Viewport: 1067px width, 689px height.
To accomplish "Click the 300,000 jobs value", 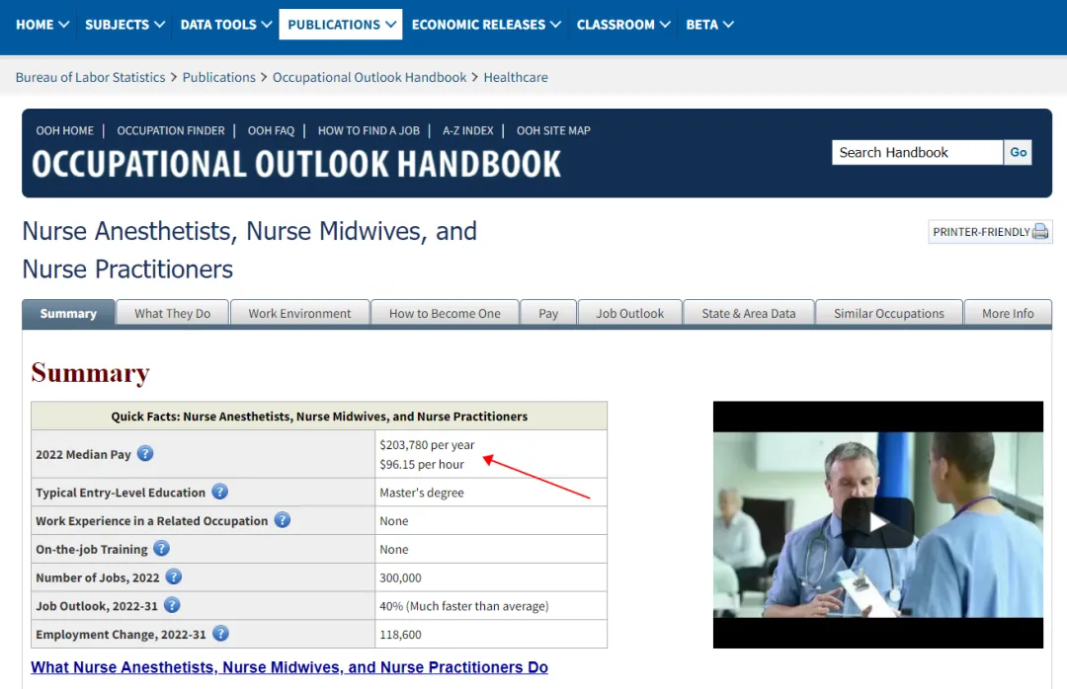I will click(401, 578).
